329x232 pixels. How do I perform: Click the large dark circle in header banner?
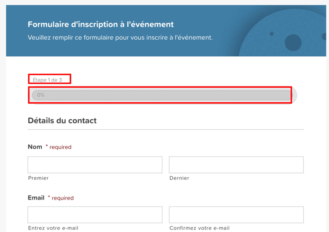click(x=293, y=42)
